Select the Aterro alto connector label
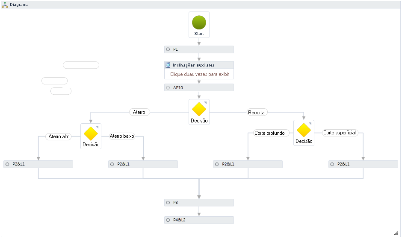402x238 pixels. (59, 136)
